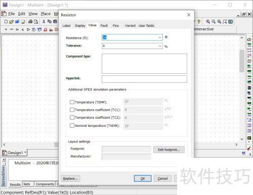
Task: Click Copy icon in toolbar
Action: [x=50, y=22]
